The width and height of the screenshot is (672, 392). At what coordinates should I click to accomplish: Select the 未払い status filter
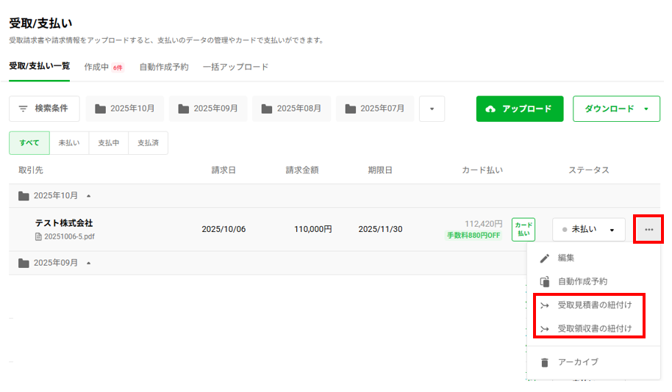(x=69, y=143)
